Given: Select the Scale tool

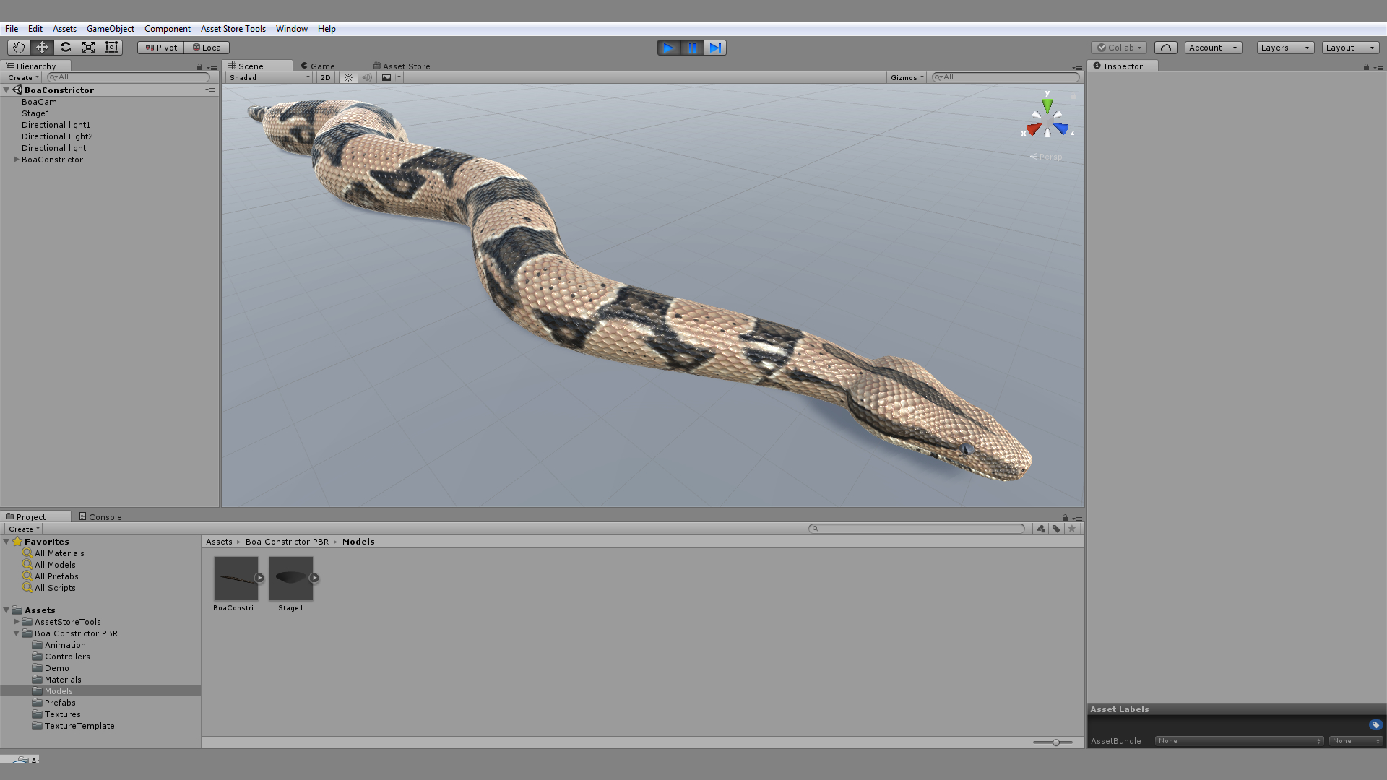Looking at the screenshot, I should click(x=88, y=48).
